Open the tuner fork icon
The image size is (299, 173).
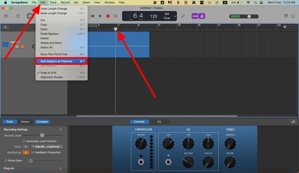(x=183, y=16)
